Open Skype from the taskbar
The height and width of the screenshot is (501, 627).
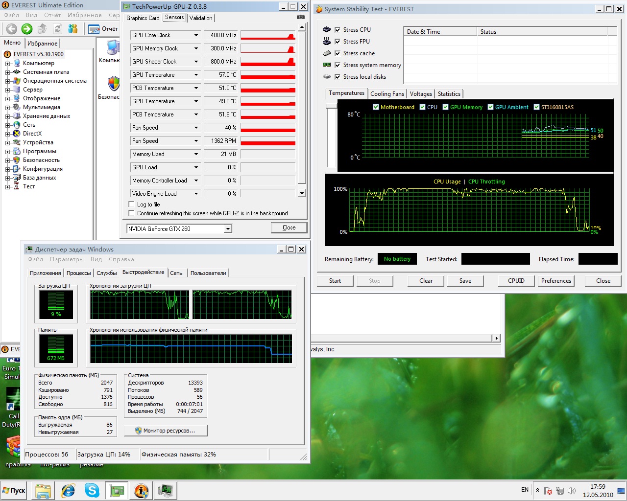pyautogui.click(x=92, y=490)
